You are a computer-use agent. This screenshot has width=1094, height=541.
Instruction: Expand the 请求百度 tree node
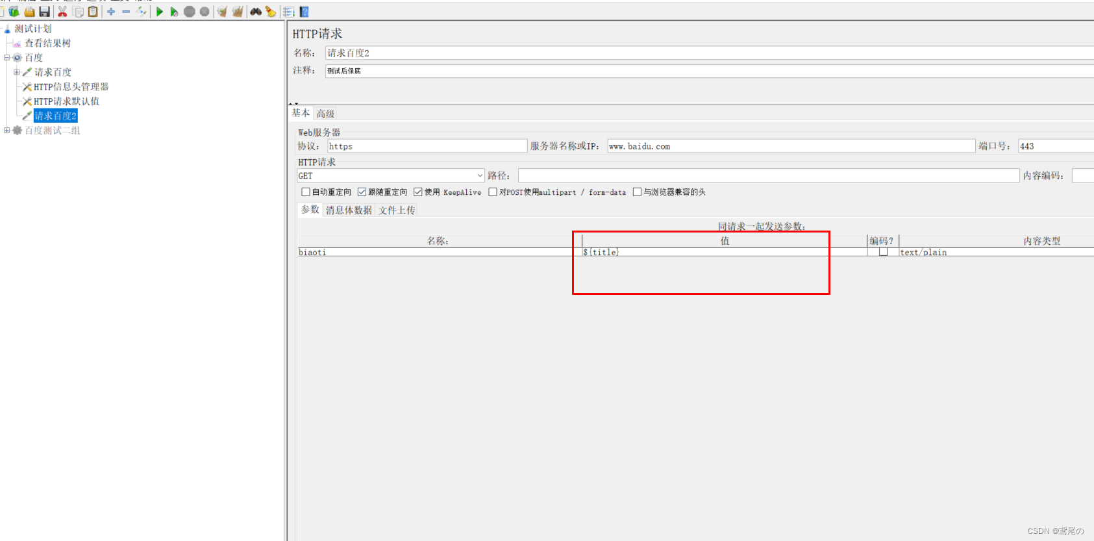[x=16, y=72]
